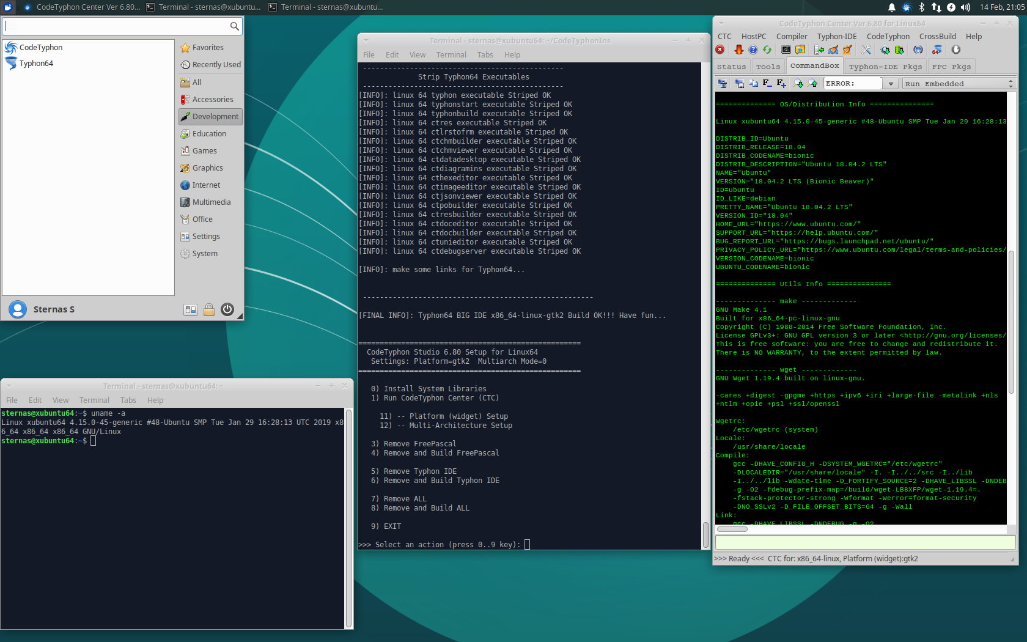Click the application menu search field
Screen dimensions: 1027x642
pos(122,26)
